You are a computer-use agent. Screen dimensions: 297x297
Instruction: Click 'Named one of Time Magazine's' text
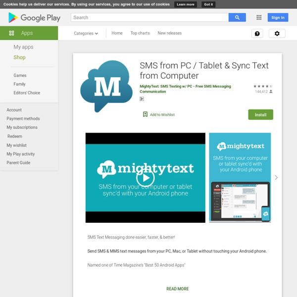[136, 265]
